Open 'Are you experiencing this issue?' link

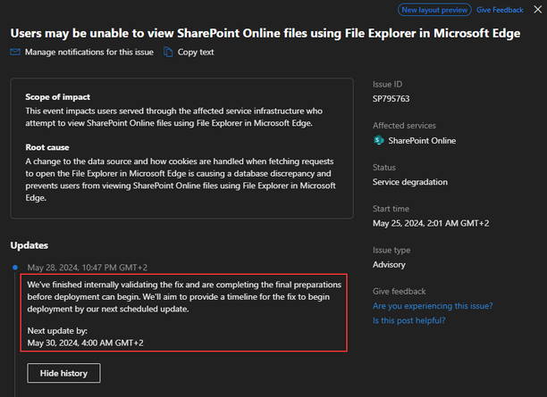point(433,306)
